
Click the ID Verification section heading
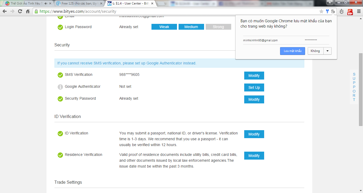pos(68,116)
